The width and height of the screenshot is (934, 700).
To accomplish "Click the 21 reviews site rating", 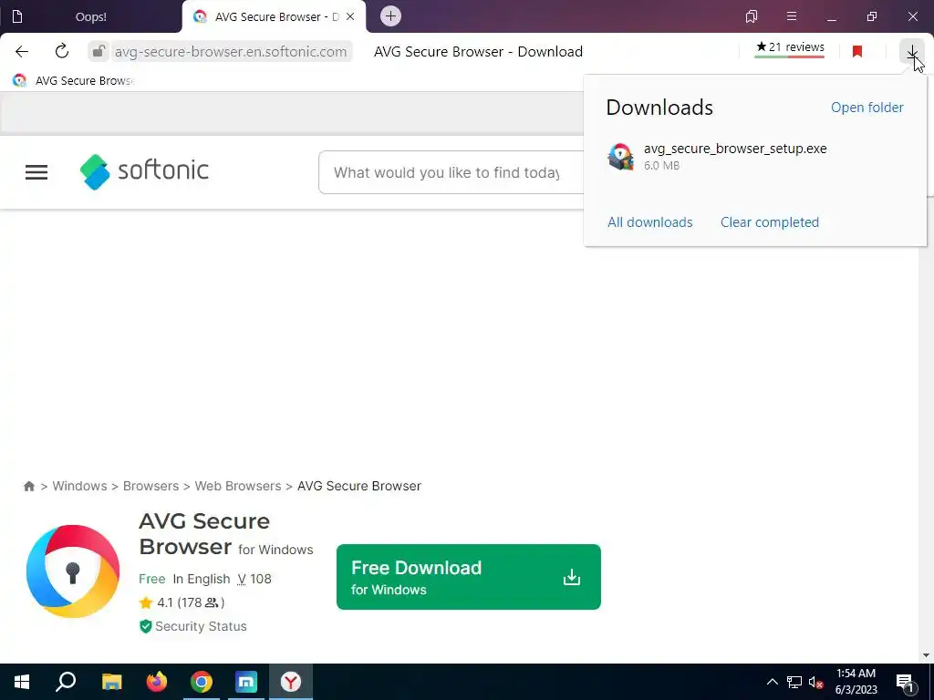I will tap(790, 48).
